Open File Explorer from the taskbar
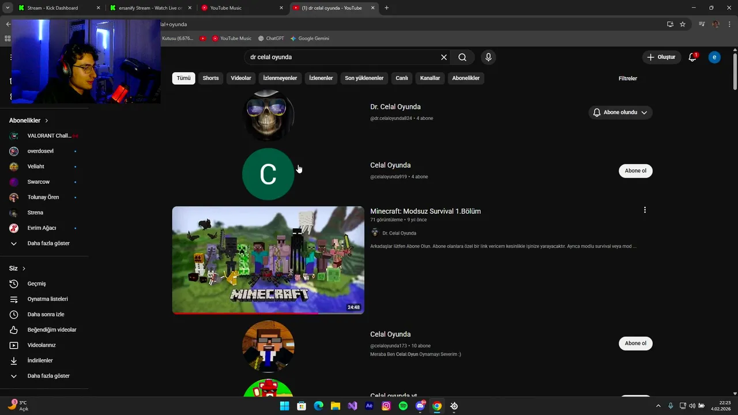Viewport: 738px width, 415px height. click(336, 406)
